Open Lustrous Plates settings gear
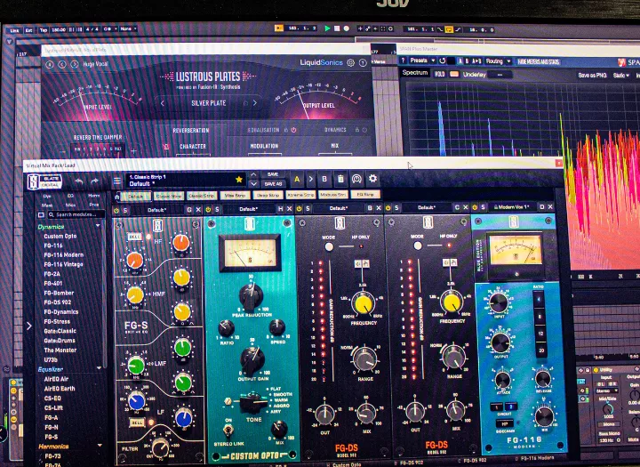The image size is (640, 467). coord(350,63)
